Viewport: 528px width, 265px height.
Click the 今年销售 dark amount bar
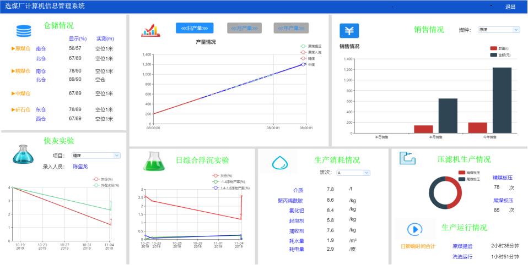point(502,100)
